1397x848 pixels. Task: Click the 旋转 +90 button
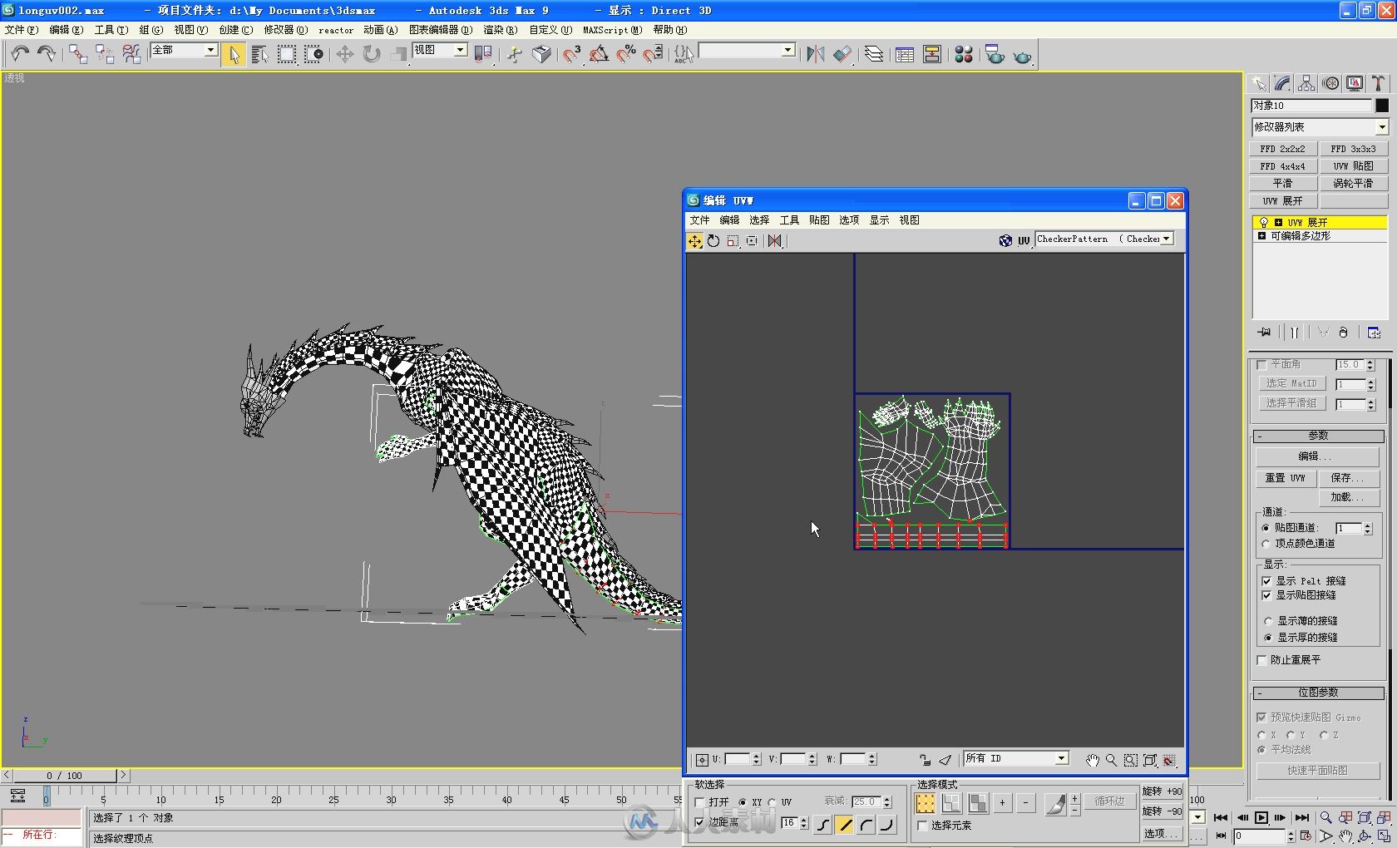(x=1162, y=791)
